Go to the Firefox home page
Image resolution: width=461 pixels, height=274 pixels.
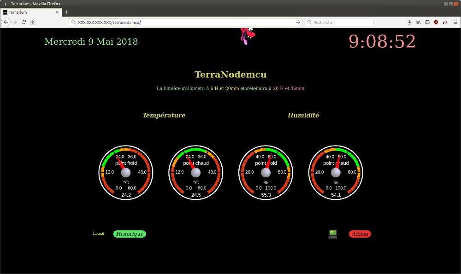pos(32,22)
